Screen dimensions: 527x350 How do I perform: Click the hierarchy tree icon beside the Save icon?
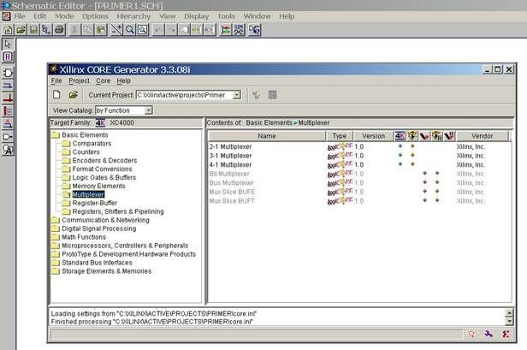(46, 30)
